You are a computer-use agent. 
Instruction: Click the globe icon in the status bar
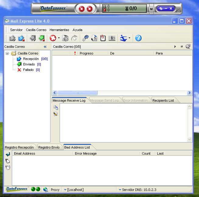tap(45, 189)
